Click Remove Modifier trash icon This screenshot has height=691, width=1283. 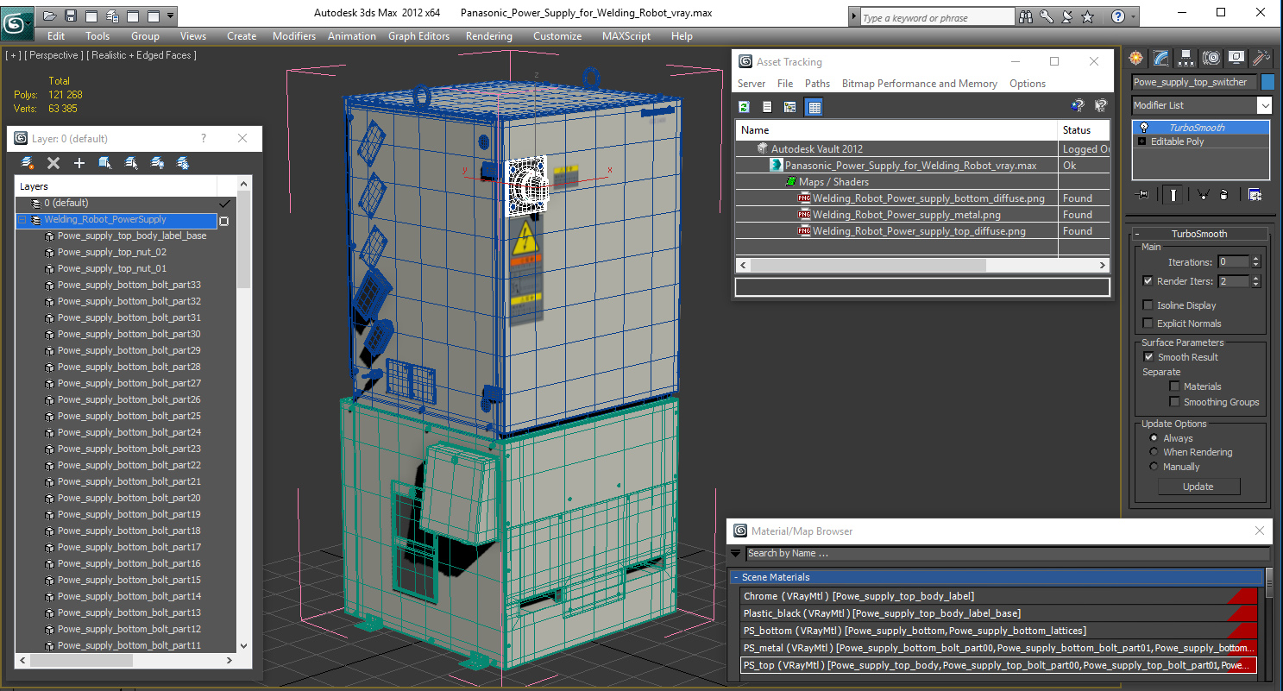tap(1223, 195)
